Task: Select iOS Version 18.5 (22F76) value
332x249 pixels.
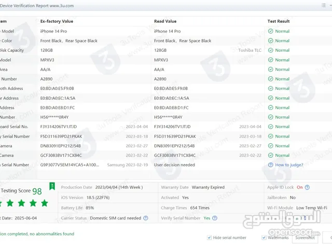Action: pos(98,198)
